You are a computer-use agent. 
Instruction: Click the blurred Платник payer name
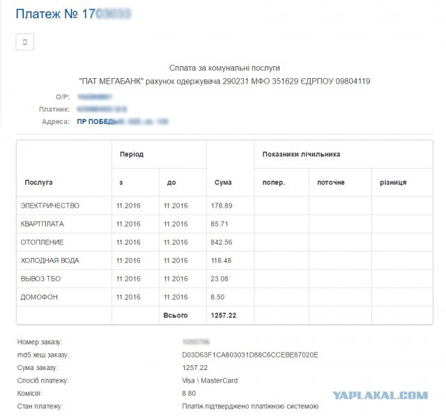pyautogui.click(x=101, y=109)
